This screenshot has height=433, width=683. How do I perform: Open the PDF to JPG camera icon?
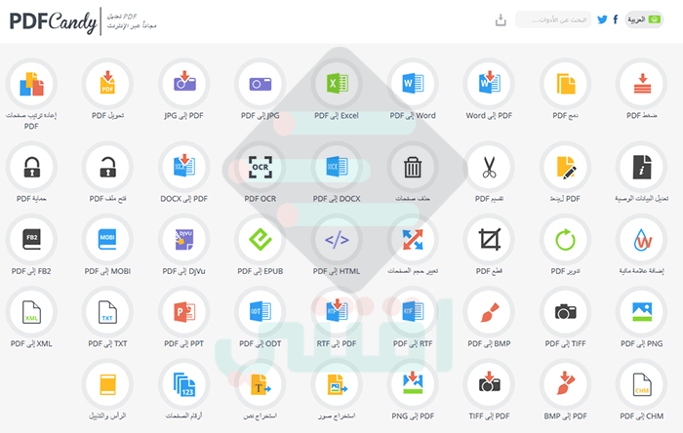pos(261,84)
